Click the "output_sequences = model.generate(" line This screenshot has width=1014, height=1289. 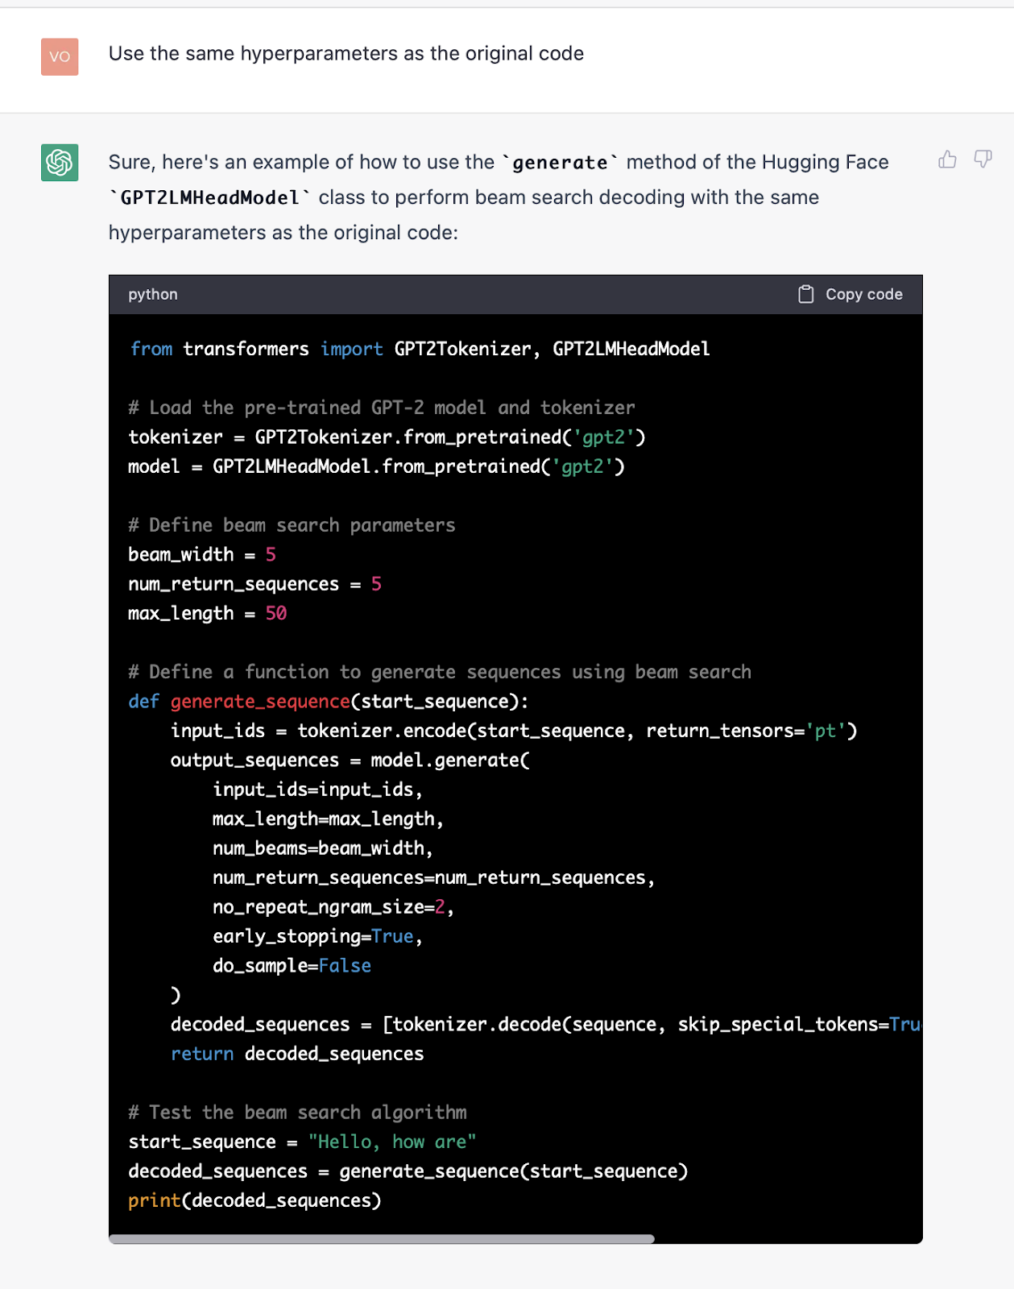[350, 761]
